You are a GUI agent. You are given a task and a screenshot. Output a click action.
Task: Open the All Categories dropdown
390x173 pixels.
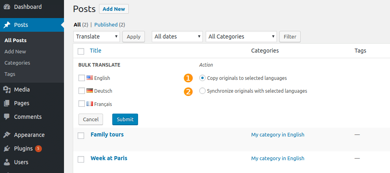point(241,37)
